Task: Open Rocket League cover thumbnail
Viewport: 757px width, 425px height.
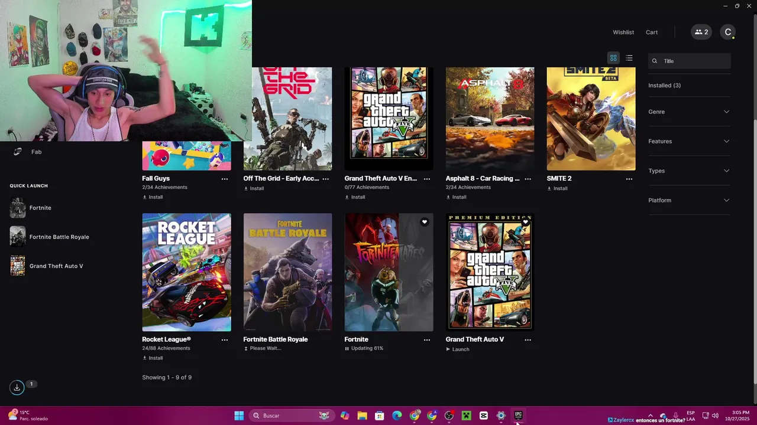Action: click(186, 273)
